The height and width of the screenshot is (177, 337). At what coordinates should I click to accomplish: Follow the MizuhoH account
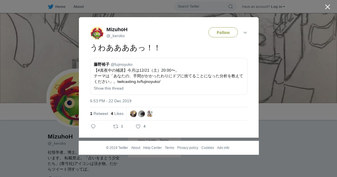pos(223,32)
